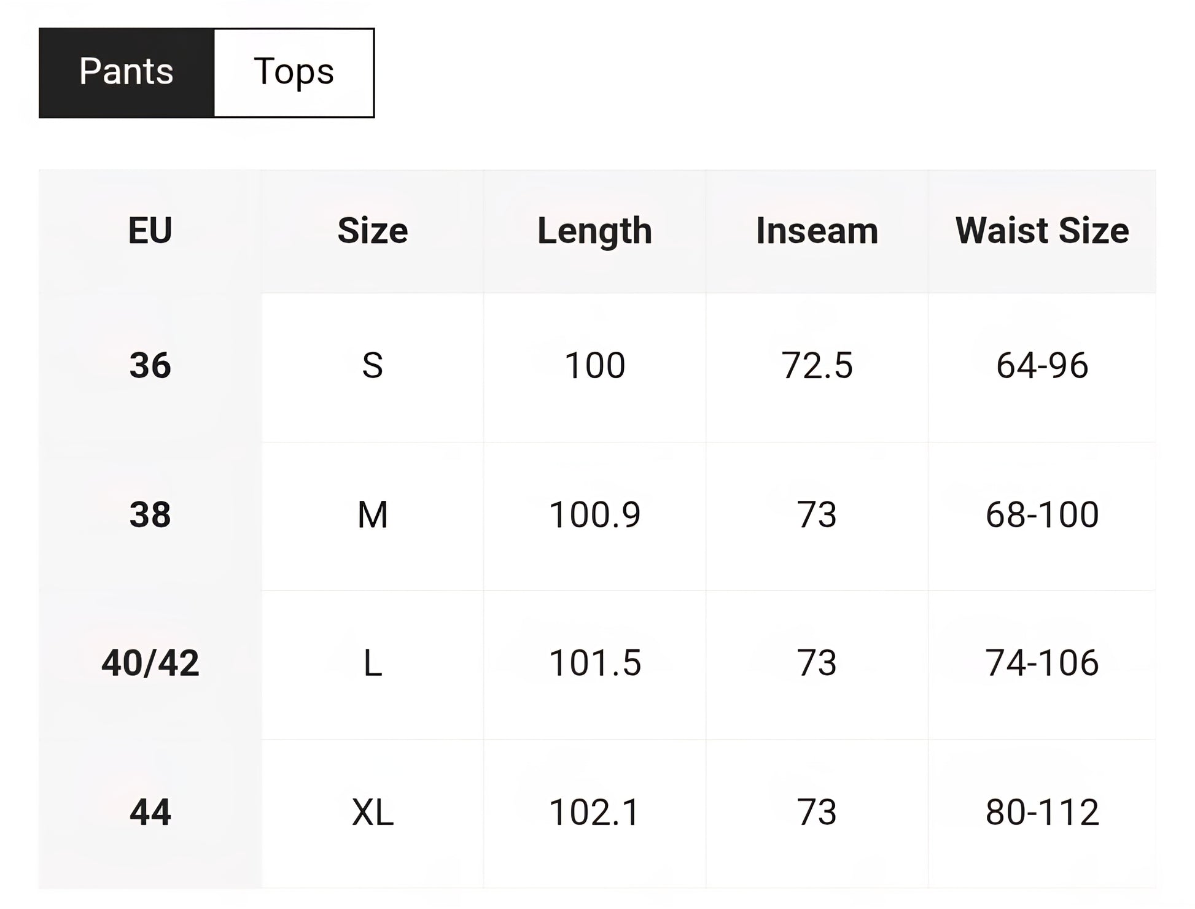The height and width of the screenshot is (909, 1195).
Task: Click the size M cell
Action: pyautogui.click(x=373, y=514)
